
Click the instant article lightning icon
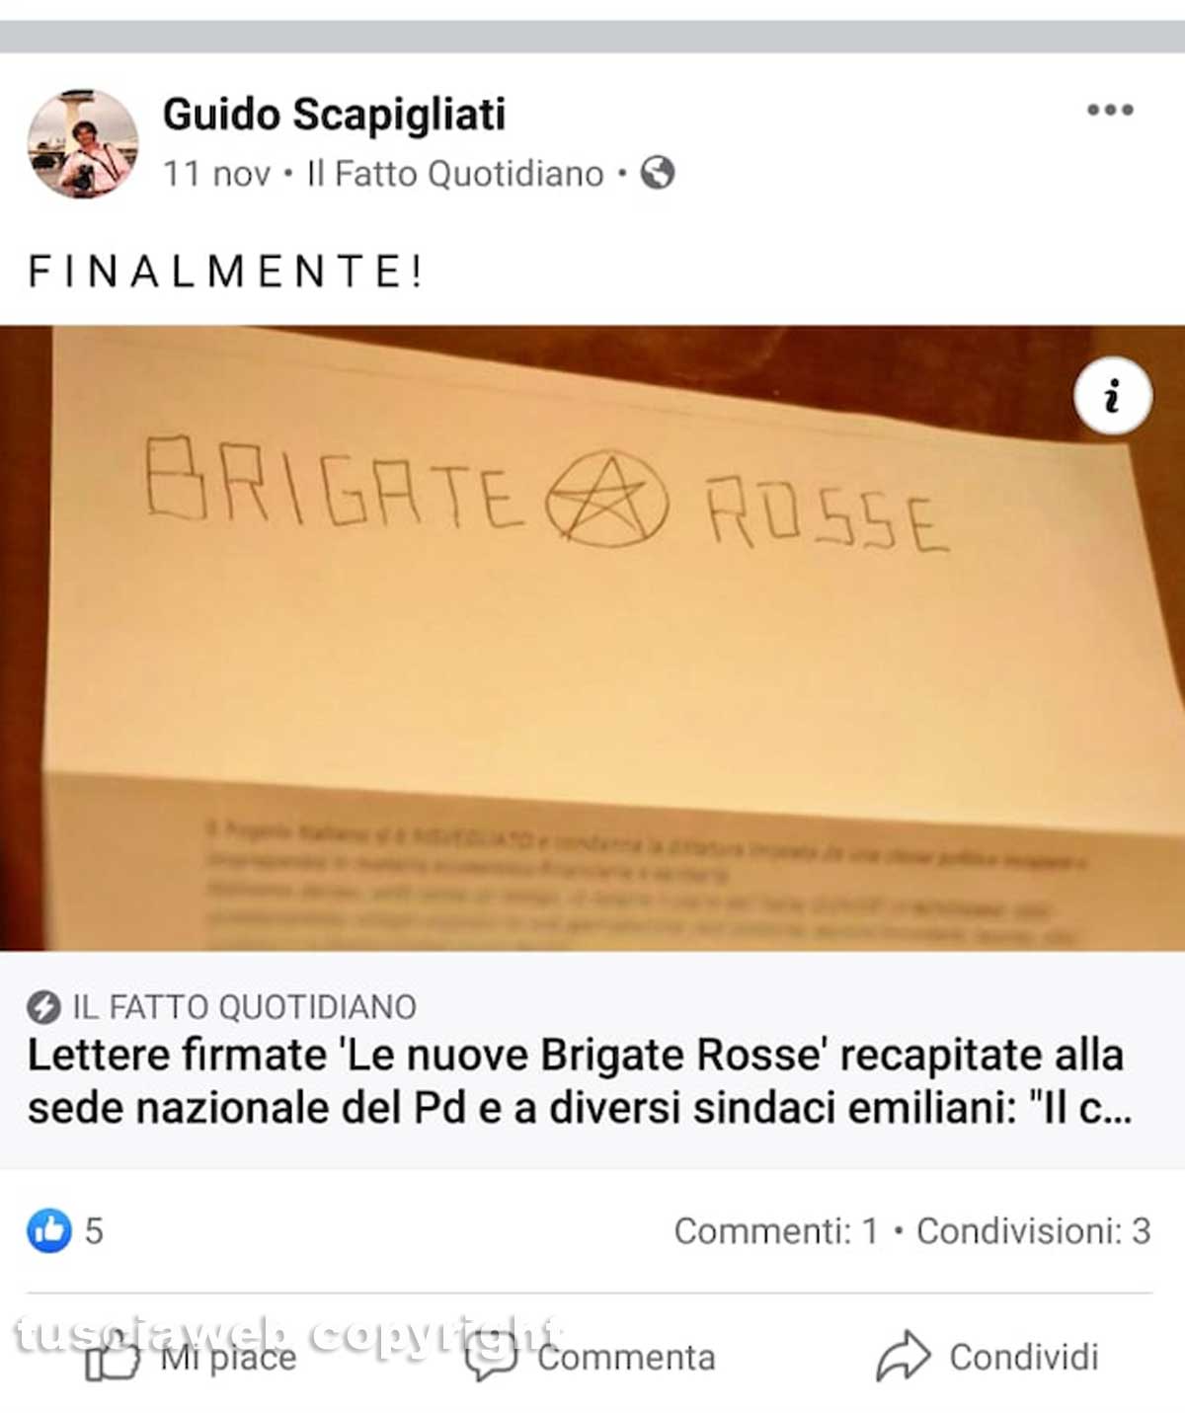click(42, 1007)
